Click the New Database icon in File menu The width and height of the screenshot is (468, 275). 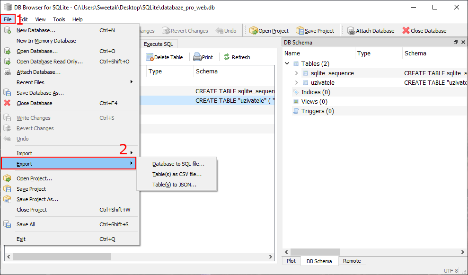click(7, 30)
